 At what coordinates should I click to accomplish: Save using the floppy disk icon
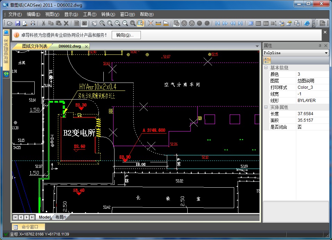(x=18, y=23)
